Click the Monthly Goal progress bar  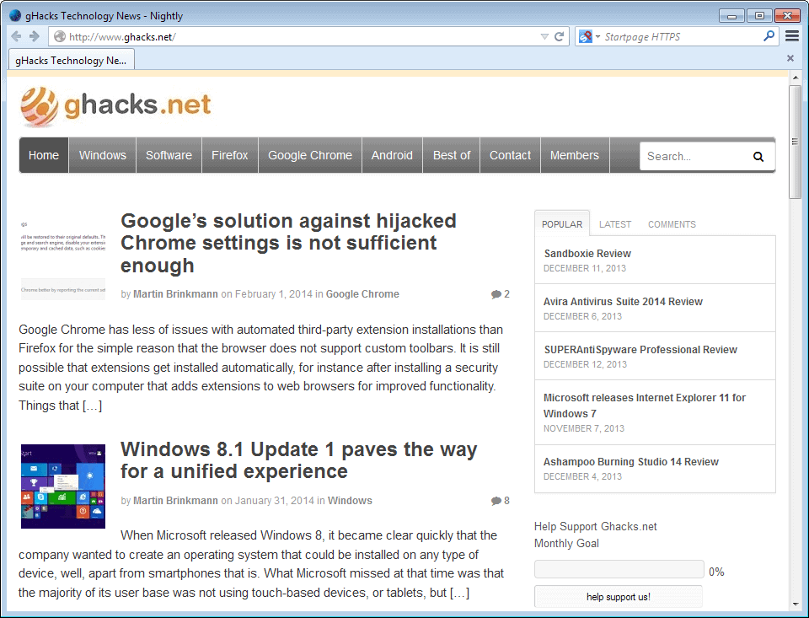pyautogui.click(x=619, y=568)
